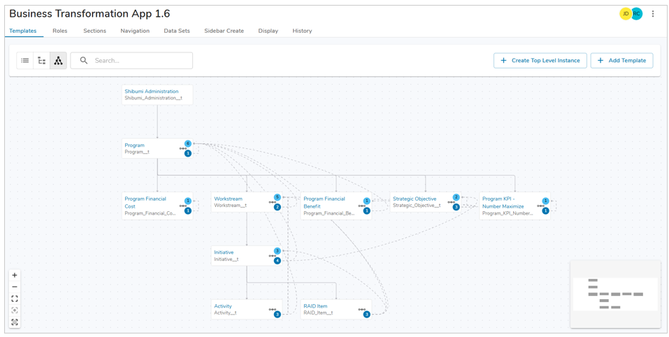Click association icon on Strategic Objective node
This screenshot has width=669, height=337.
coord(451,202)
